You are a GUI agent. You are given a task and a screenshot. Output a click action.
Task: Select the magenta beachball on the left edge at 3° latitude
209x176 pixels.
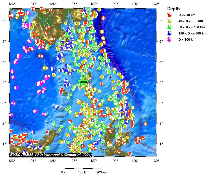click(x=13, y=103)
